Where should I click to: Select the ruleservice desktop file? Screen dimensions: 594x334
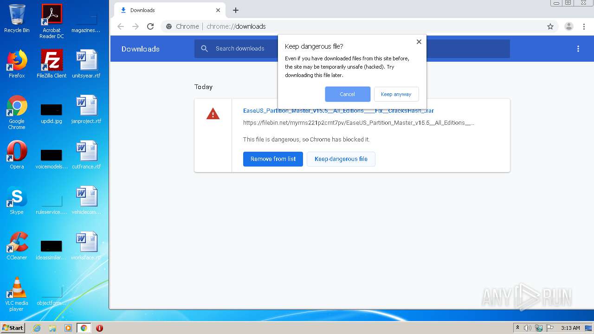(x=52, y=205)
